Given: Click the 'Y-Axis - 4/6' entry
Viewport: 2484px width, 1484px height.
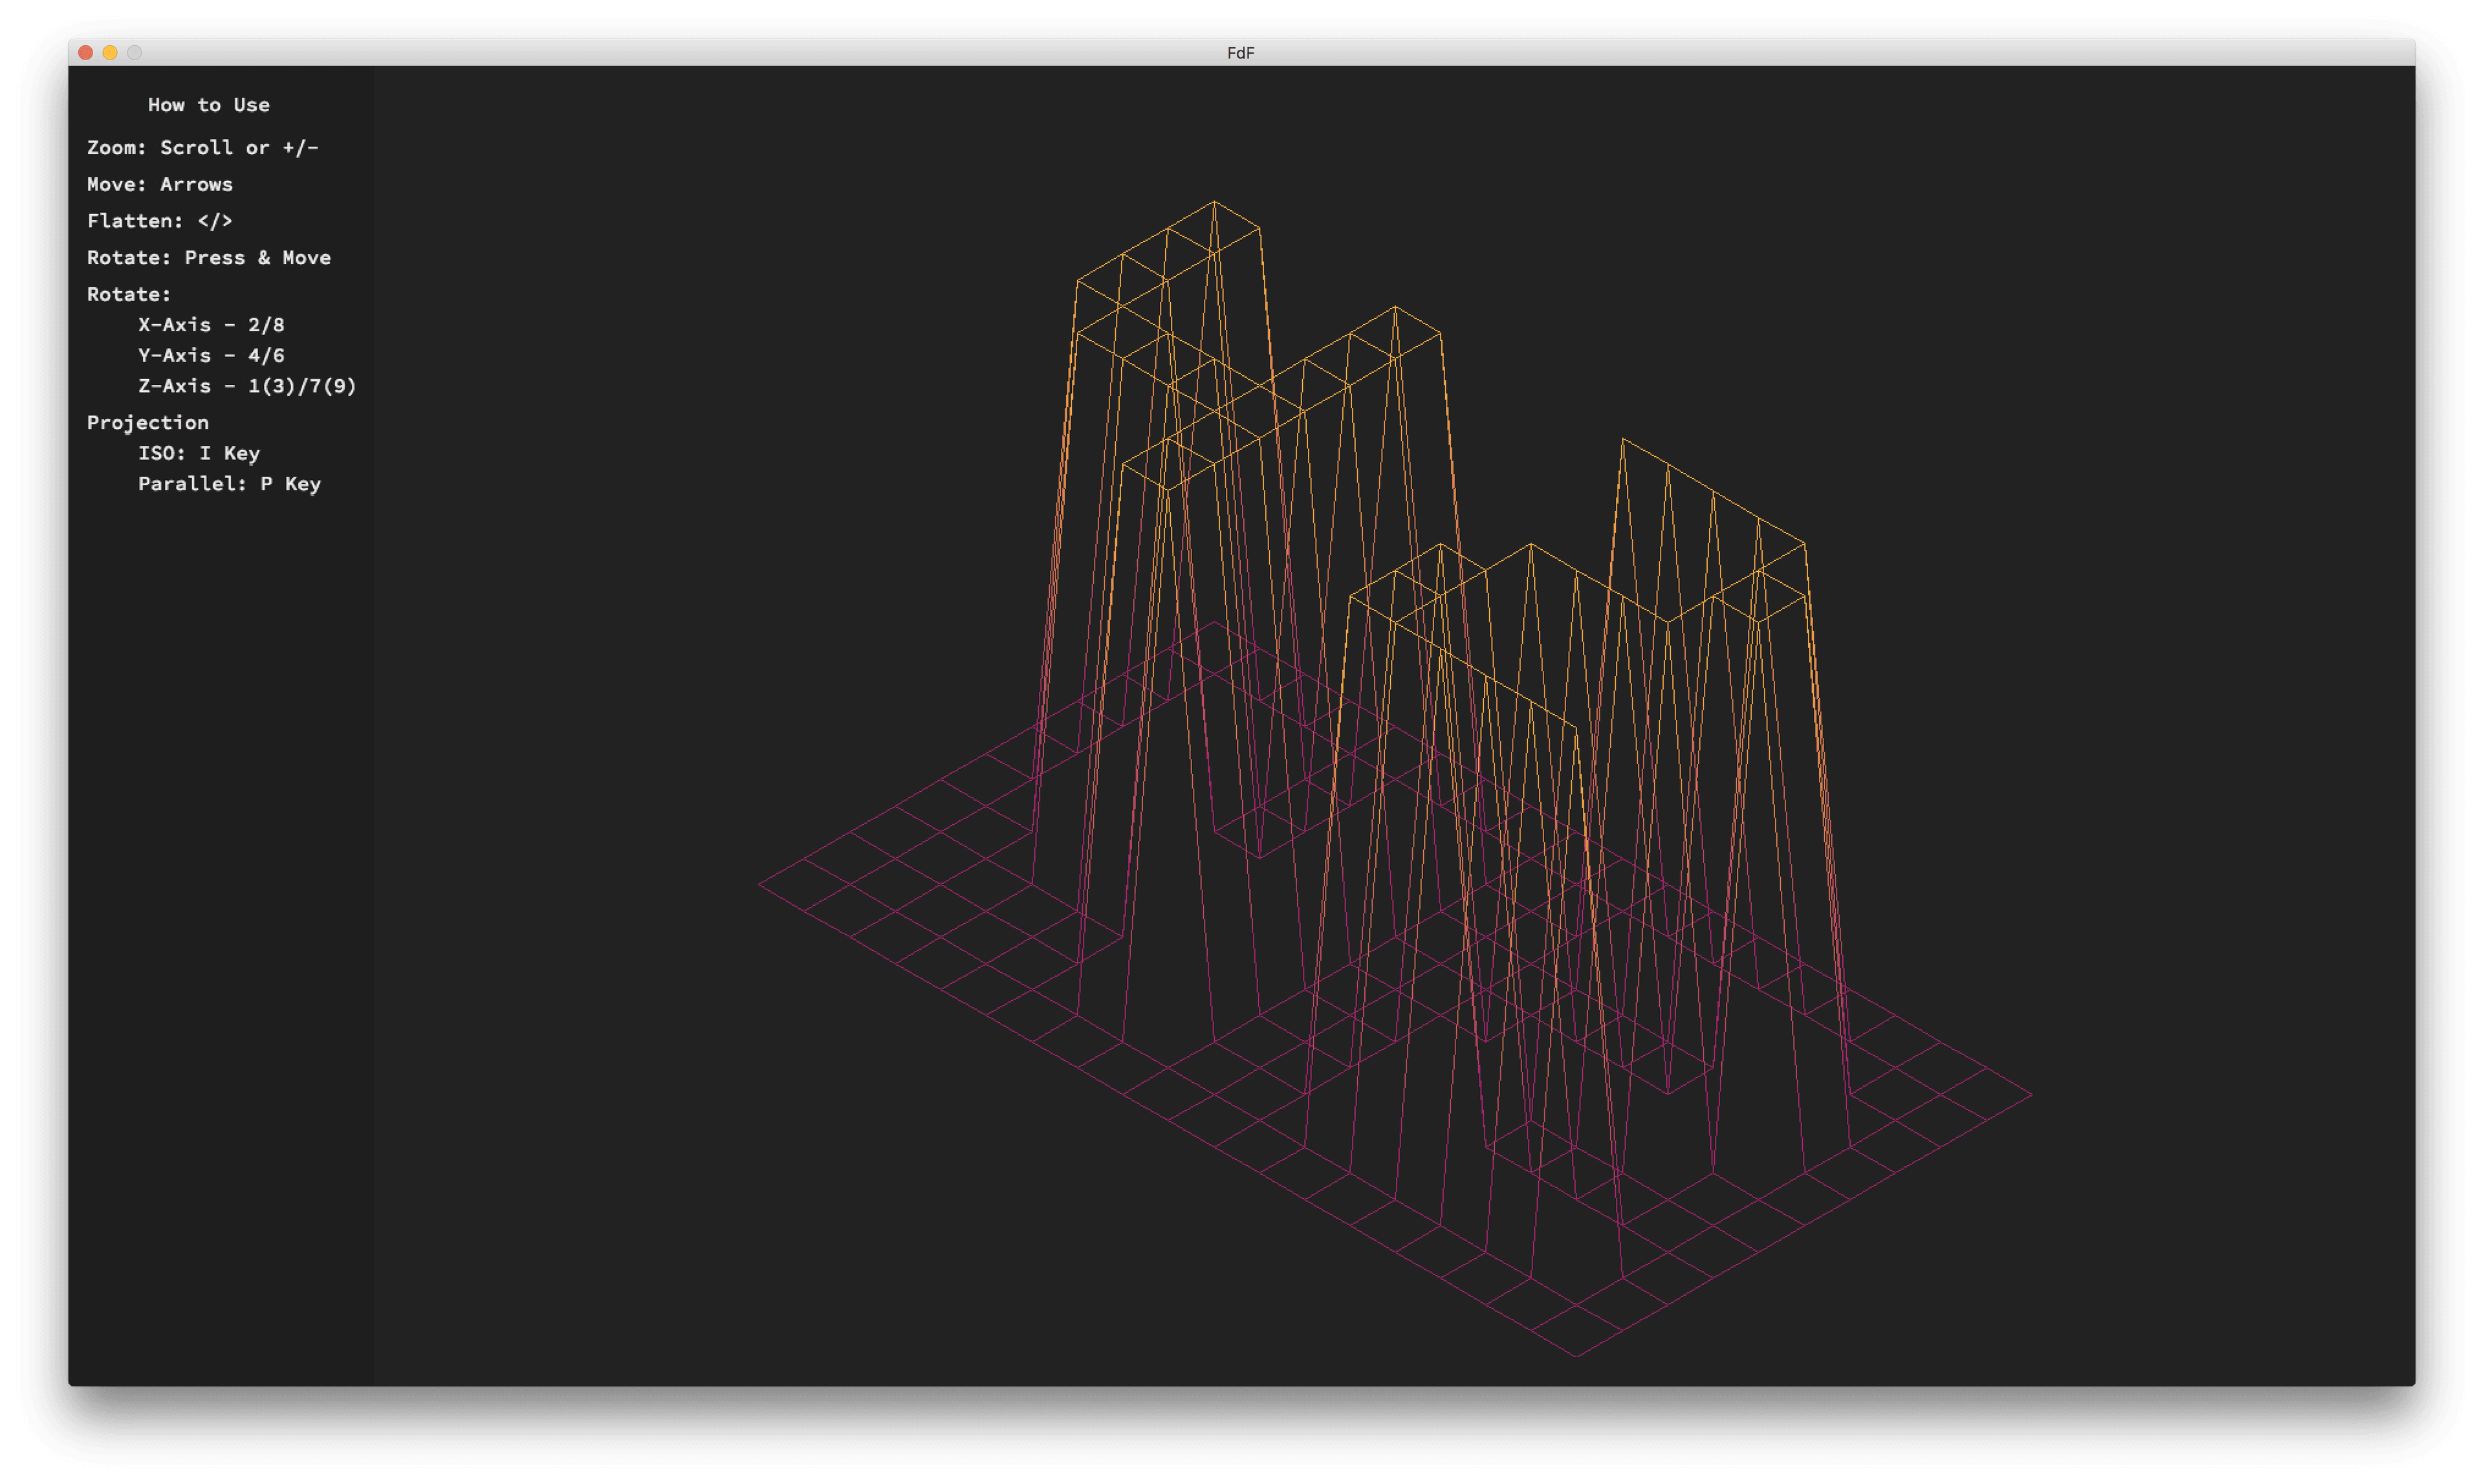Looking at the screenshot, I should click(211, 356).
